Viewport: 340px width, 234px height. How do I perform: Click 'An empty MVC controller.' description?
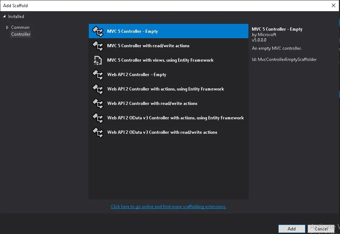(x=277, y=48)
